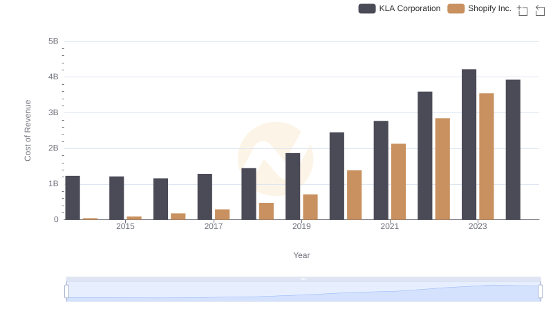Click the KLA Corporation bar for 2017

tap(205, 197)
